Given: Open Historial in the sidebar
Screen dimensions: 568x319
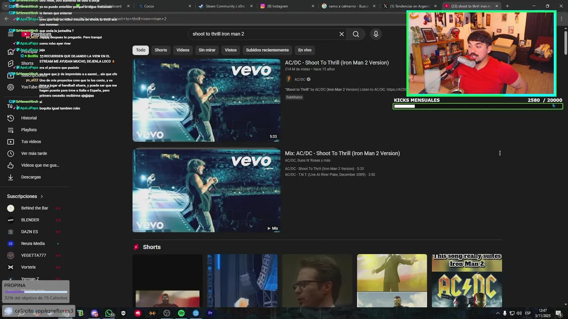Looking at the screenshot, I should point(29,118).
